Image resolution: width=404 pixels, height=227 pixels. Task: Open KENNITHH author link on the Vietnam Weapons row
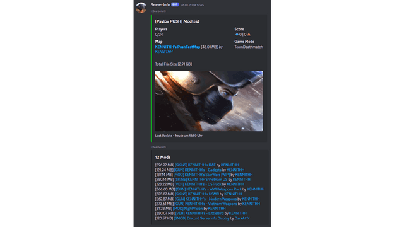click(x=251, y=204)
